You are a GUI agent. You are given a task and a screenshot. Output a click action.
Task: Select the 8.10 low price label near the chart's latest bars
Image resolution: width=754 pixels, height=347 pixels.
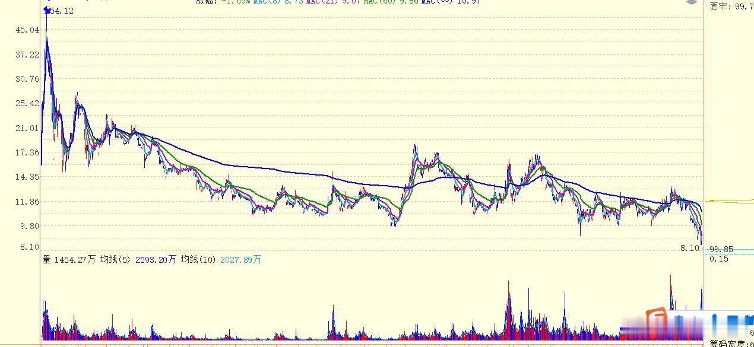tap(690, 248)
